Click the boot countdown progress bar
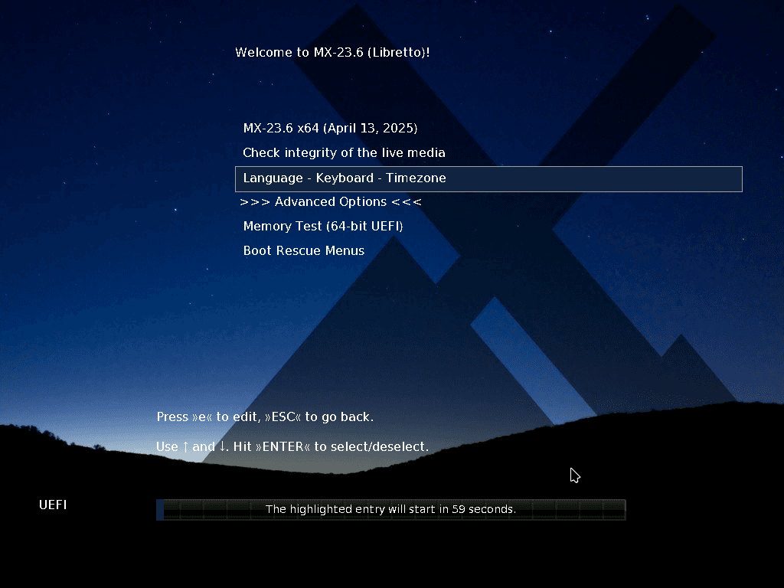Screen dimensions: 784x588 point(391,509)
